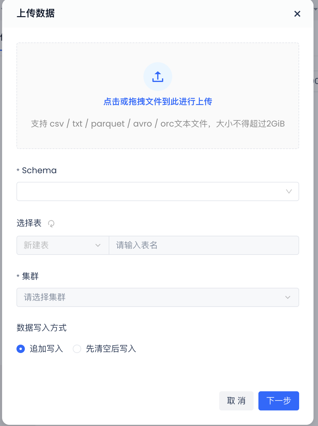Click the 上传数据 dialog title

36,13
